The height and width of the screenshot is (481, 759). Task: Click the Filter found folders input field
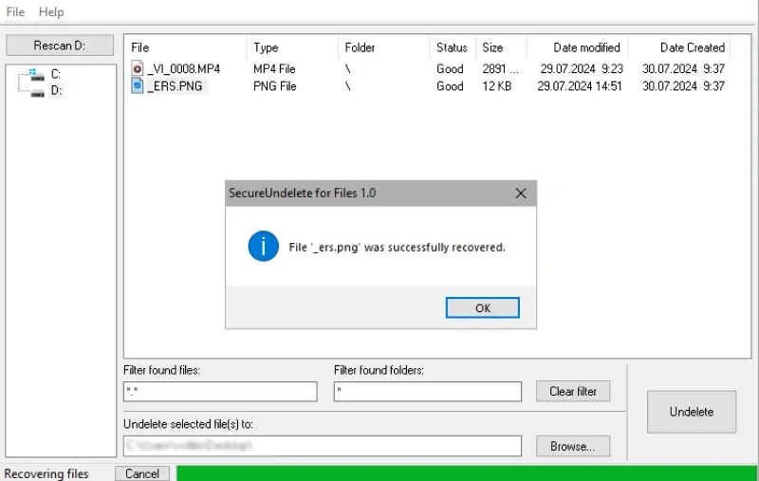(428, 392)
